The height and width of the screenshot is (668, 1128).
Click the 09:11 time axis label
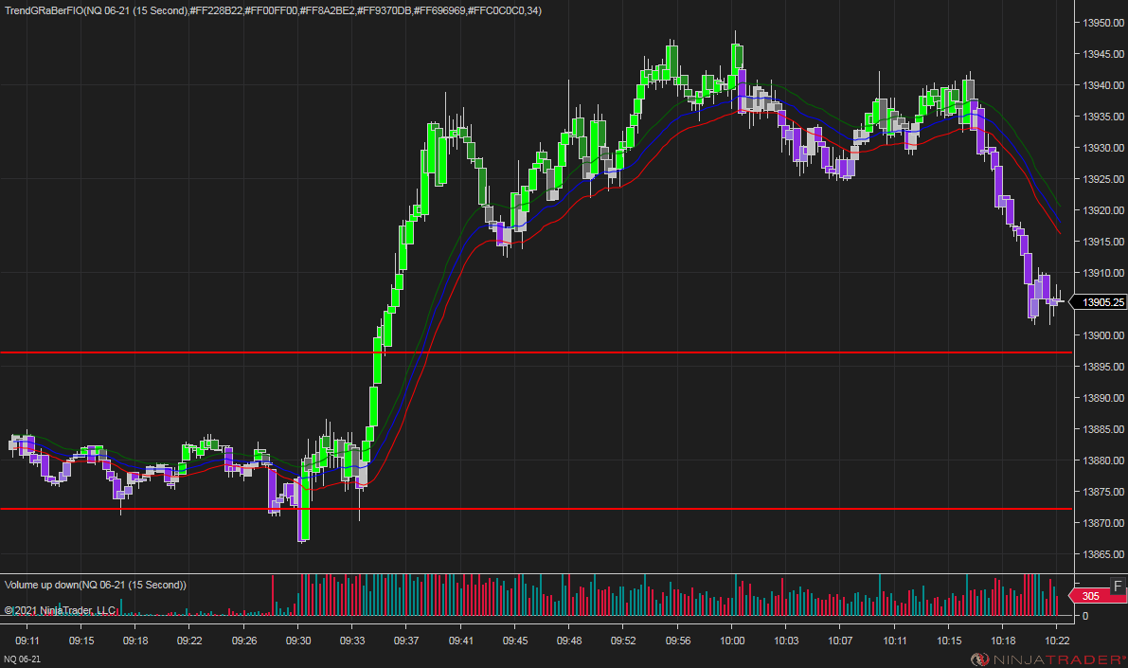pyautogui.click(x=27, y=641)
